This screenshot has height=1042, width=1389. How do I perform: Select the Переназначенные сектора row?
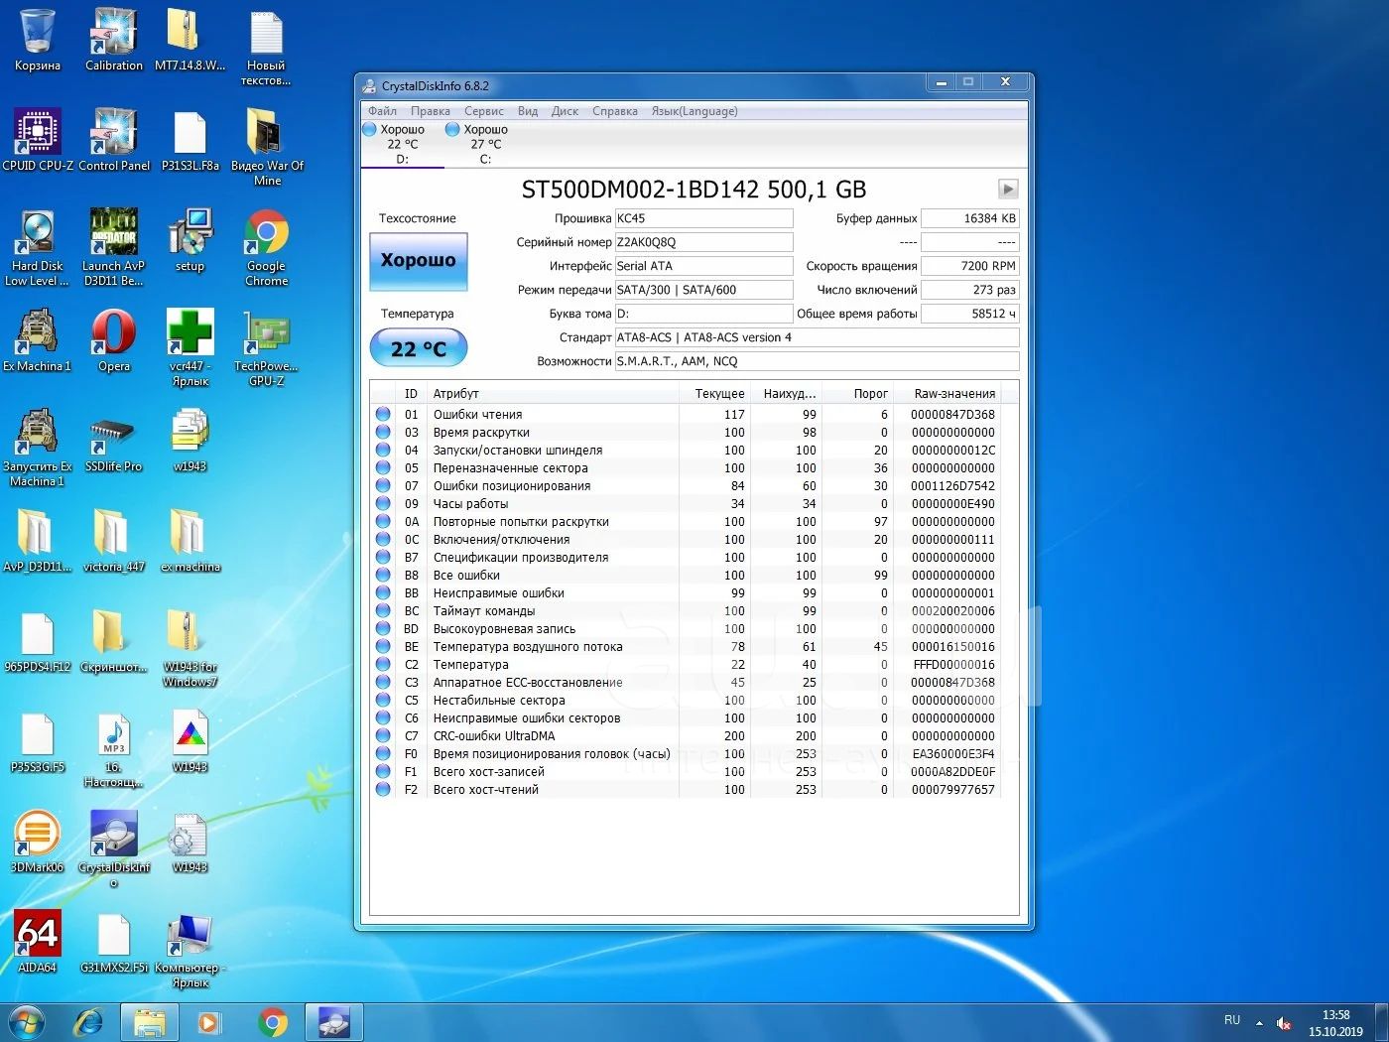tap(687, 468)
